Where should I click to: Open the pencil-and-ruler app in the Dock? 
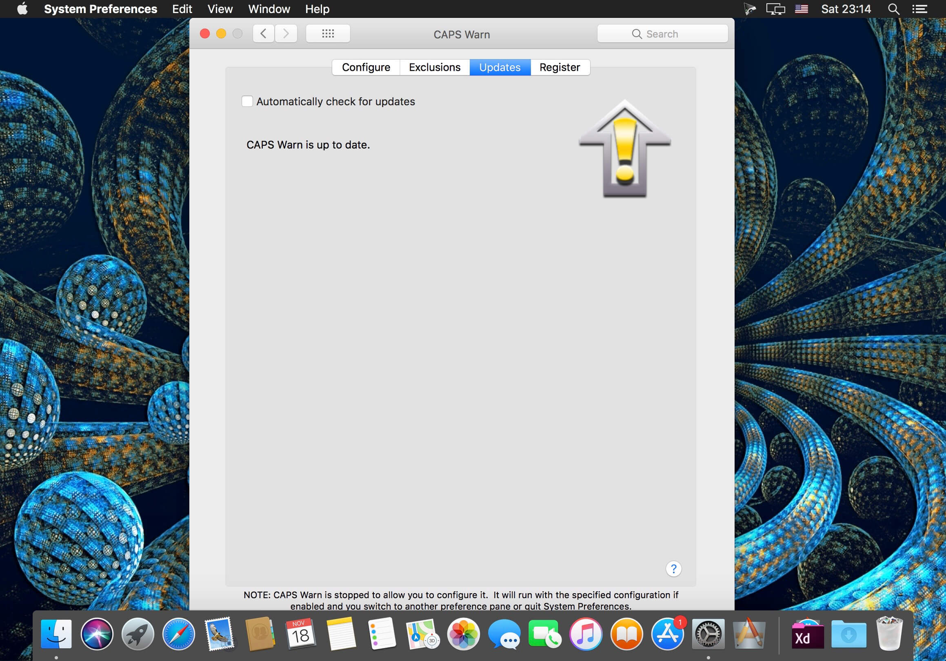coord(749,634)
